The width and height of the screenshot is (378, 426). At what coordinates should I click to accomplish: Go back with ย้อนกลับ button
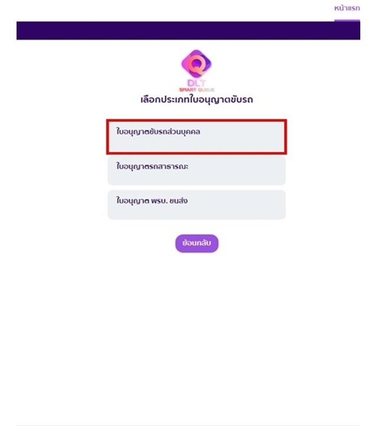197,243
